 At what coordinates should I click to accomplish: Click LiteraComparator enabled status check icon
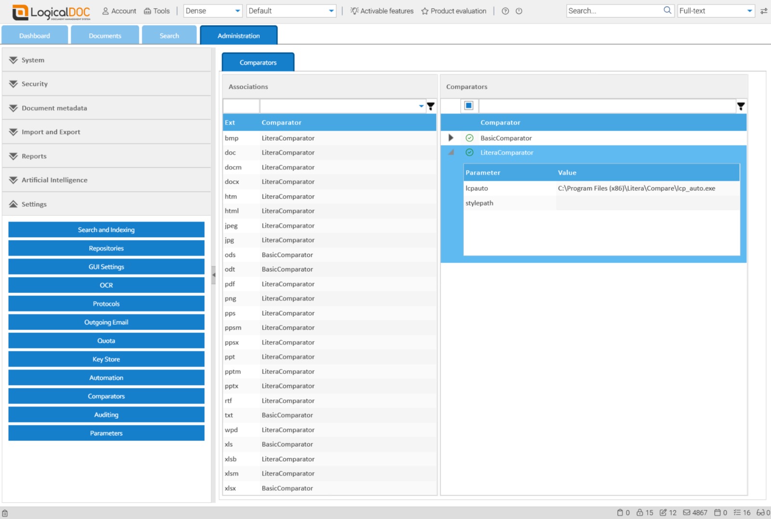[x=469, y=153]
